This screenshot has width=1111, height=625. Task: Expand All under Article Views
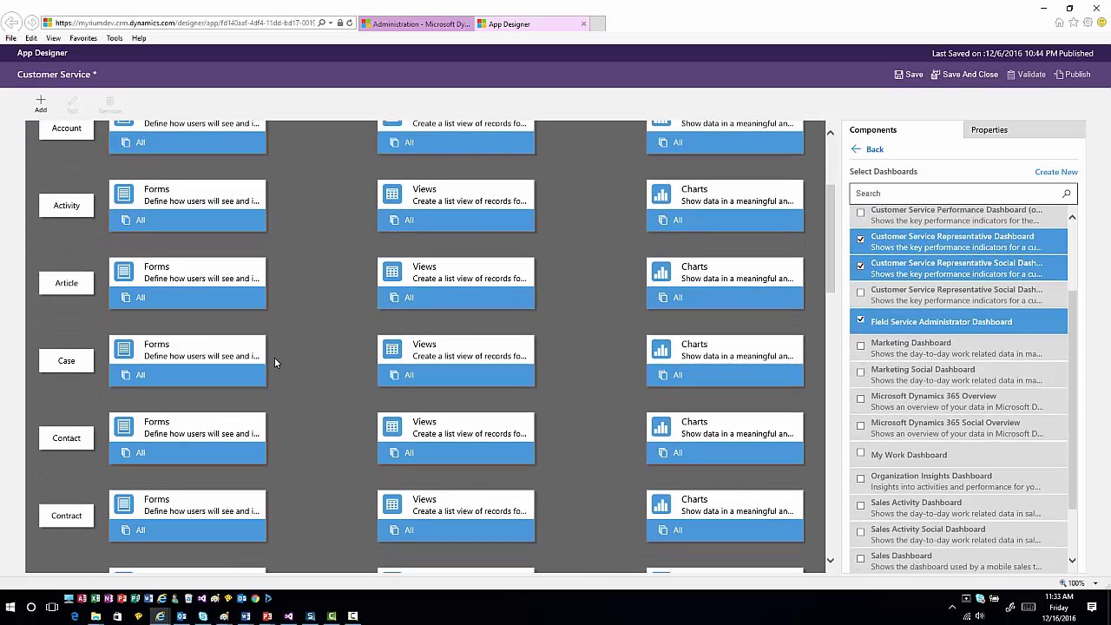(x=457, y=298)
